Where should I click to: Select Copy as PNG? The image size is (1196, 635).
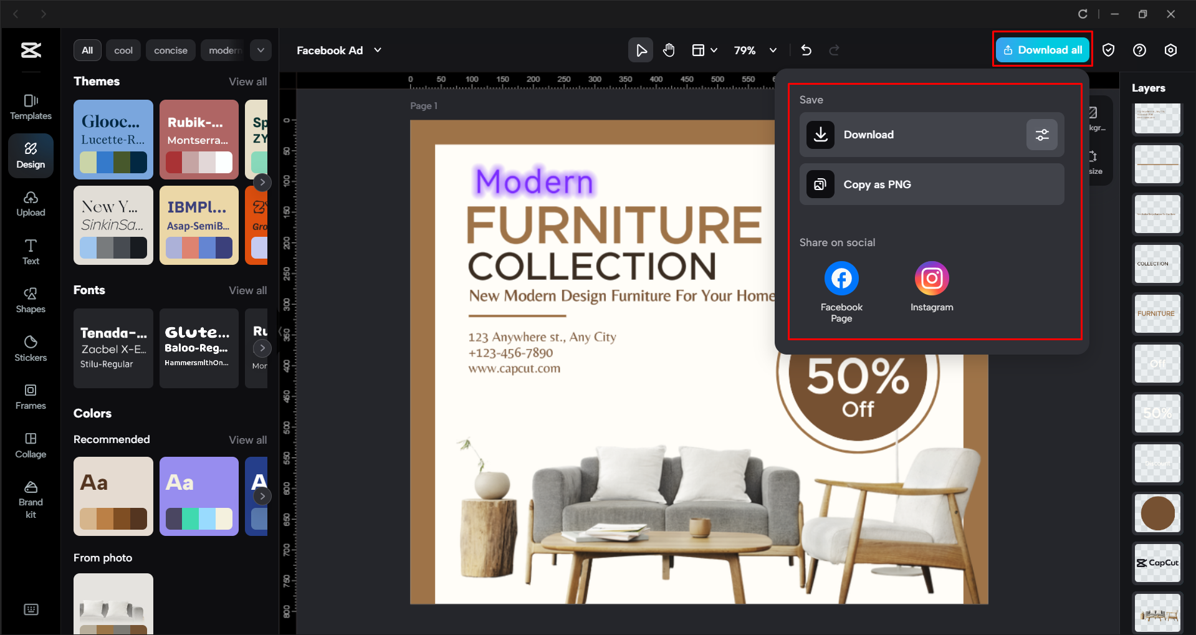(931, 184)
